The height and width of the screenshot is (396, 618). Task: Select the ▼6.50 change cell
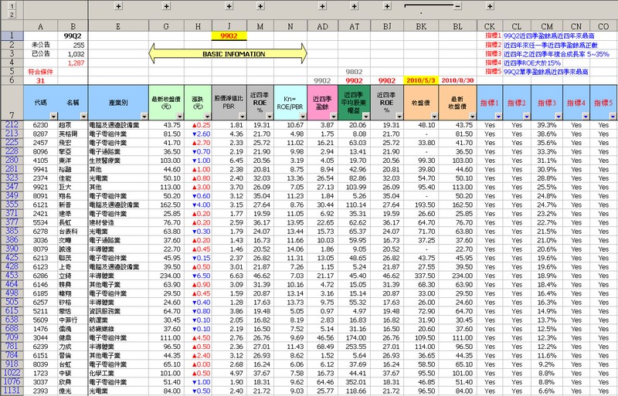199,276
